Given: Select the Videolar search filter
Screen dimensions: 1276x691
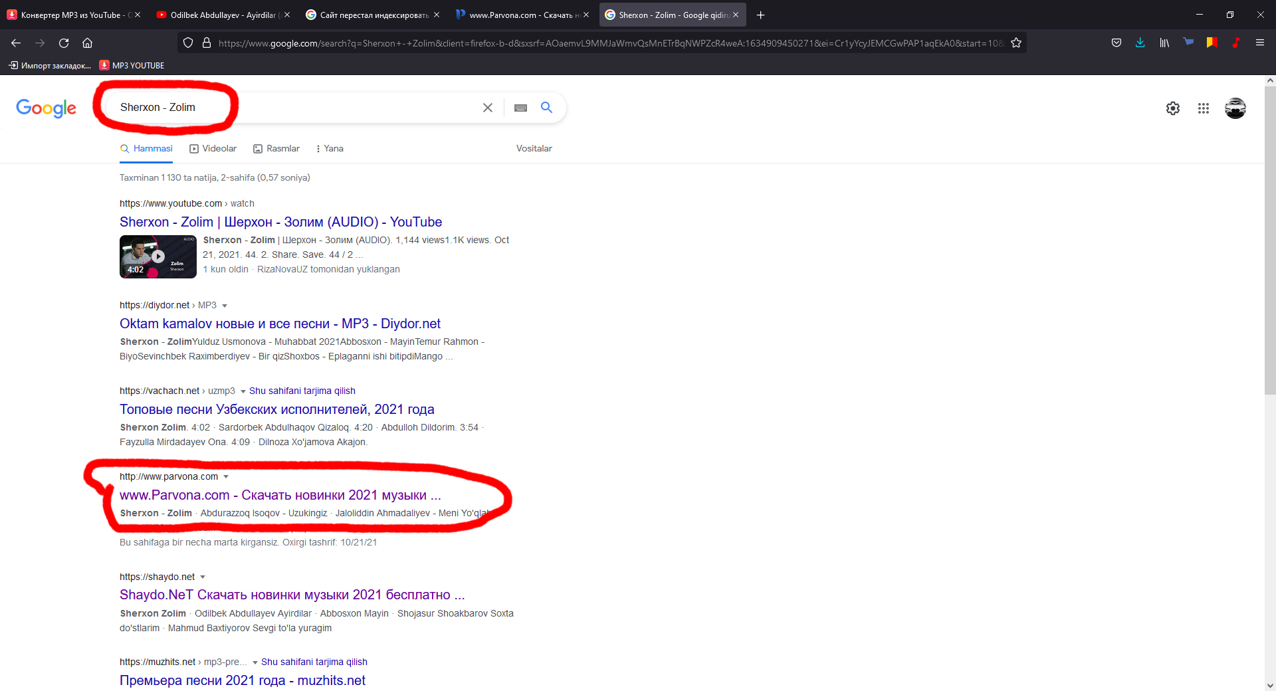Looking at the screenshot, I should click(x=213, y=148).
